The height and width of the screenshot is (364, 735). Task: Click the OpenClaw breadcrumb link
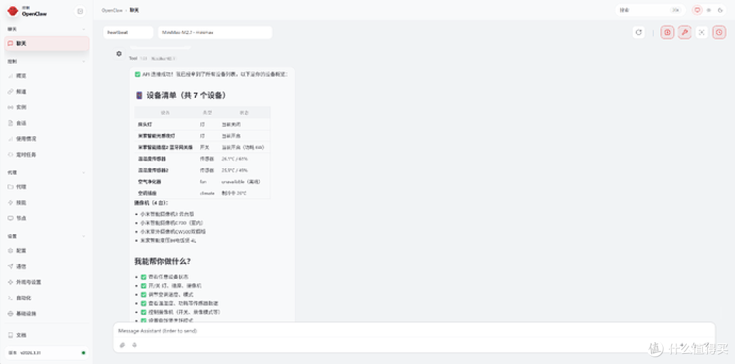(112, 10)
